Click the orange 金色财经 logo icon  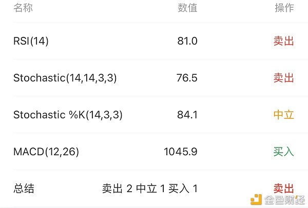click(x=256, y=200)
